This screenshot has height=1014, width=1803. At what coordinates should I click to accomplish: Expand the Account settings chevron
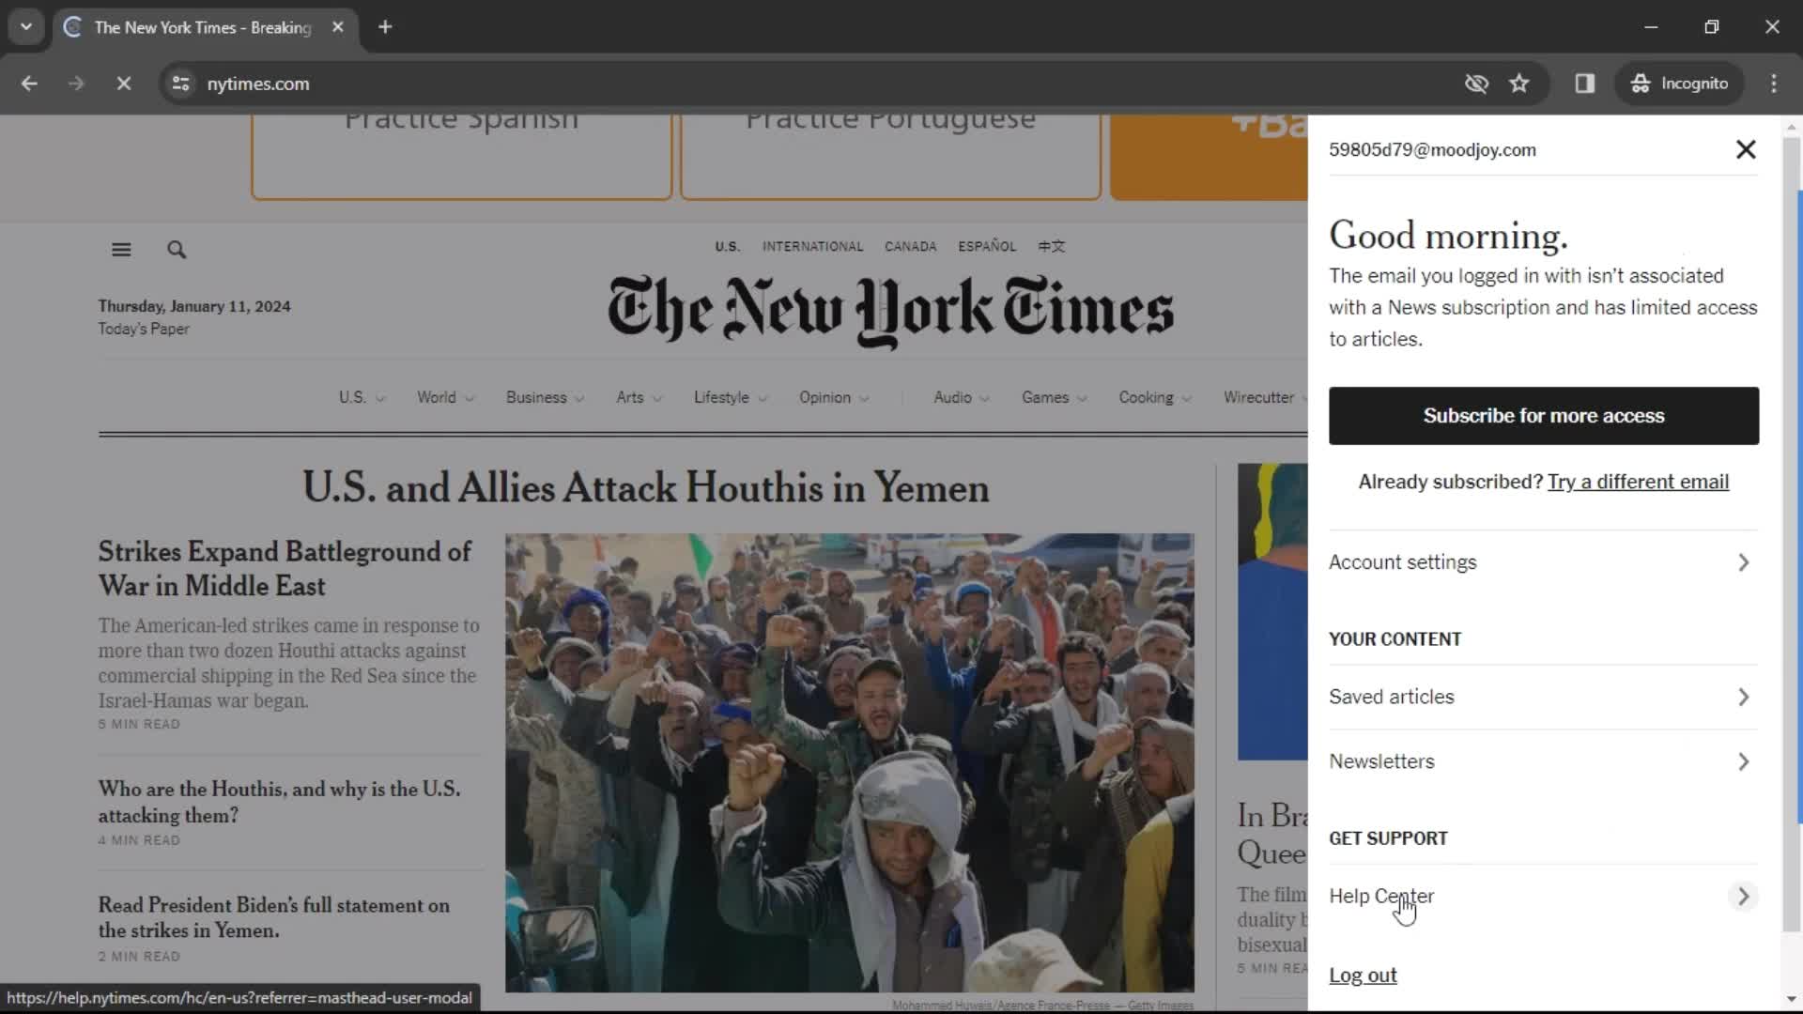click(x=1742, y=561)
